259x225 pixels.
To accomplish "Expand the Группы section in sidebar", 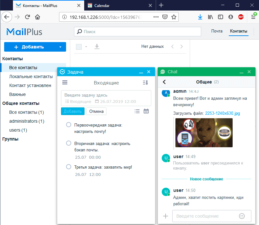I will click(10, 139).
